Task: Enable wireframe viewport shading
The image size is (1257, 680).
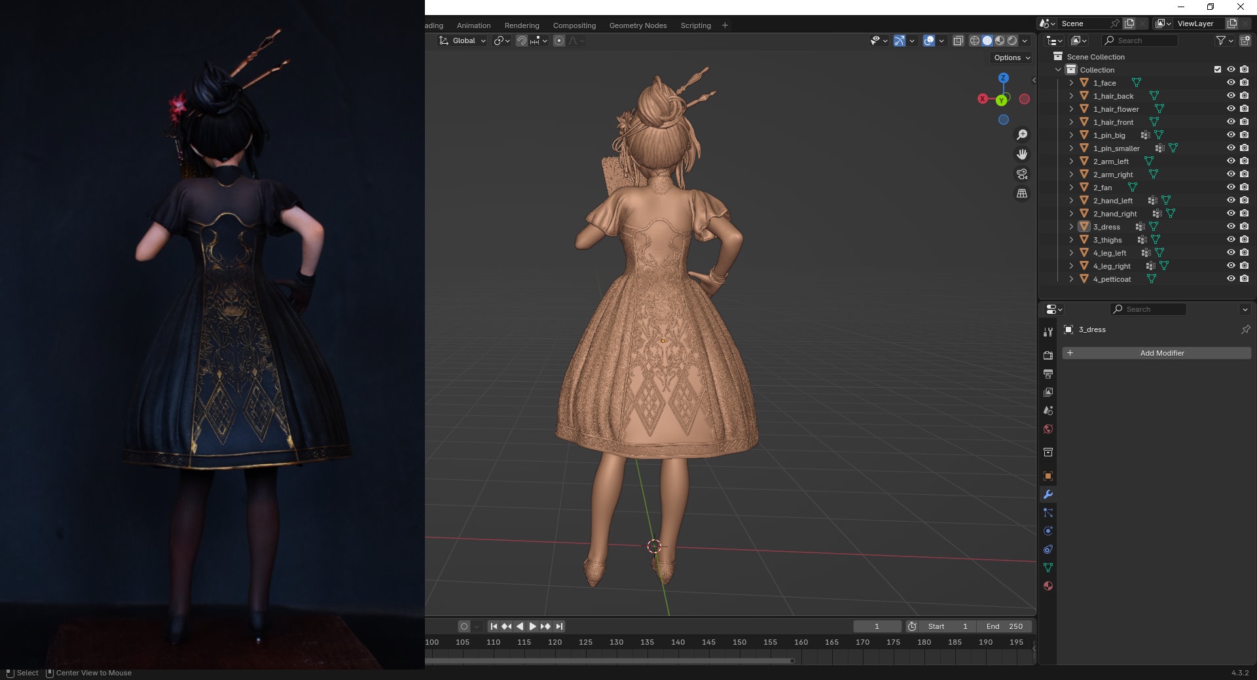Action: (x=974, y=41)
